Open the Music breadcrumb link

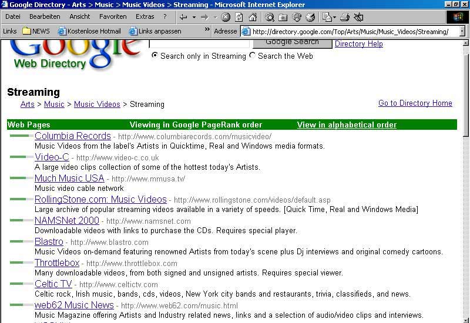(x=54, y=105)
